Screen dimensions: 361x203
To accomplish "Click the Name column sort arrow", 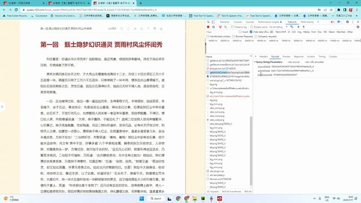I will (251, 56).
